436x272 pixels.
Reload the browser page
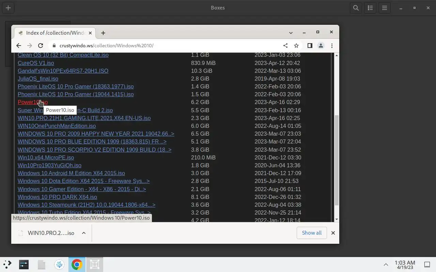pos(41,46)
